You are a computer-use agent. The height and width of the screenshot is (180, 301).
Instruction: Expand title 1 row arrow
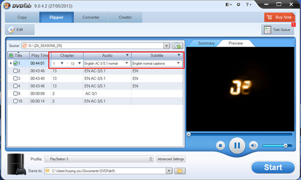pyautogui.click(x=11, y=63)
